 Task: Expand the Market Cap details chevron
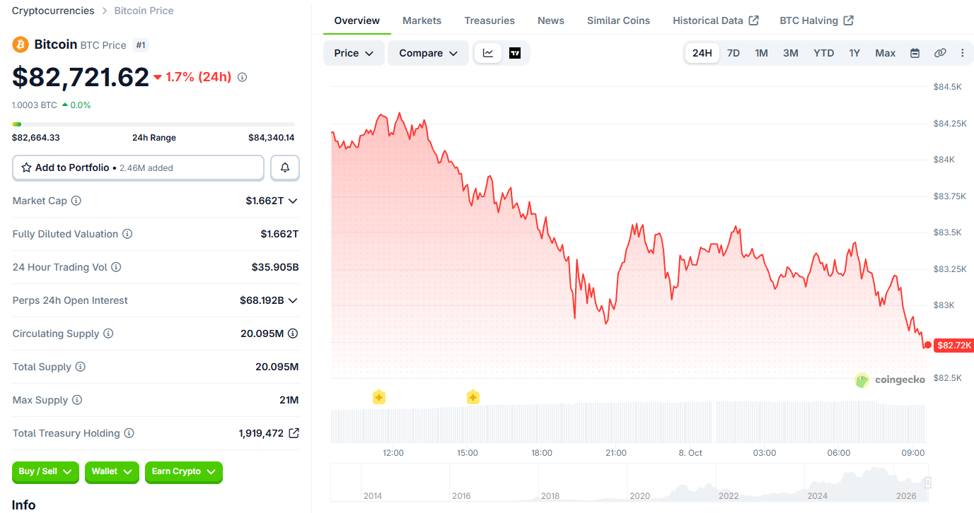click(x=293, y=201)
